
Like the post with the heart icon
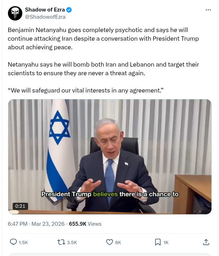coord(109,242)
